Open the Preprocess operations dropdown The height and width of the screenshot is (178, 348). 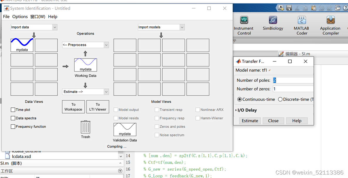pos(85,45)
